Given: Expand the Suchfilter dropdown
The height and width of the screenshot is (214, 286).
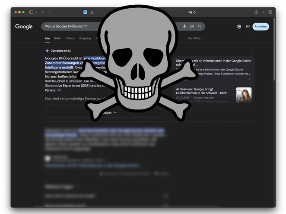Looking at the screenshot, I should pos(195,38).
